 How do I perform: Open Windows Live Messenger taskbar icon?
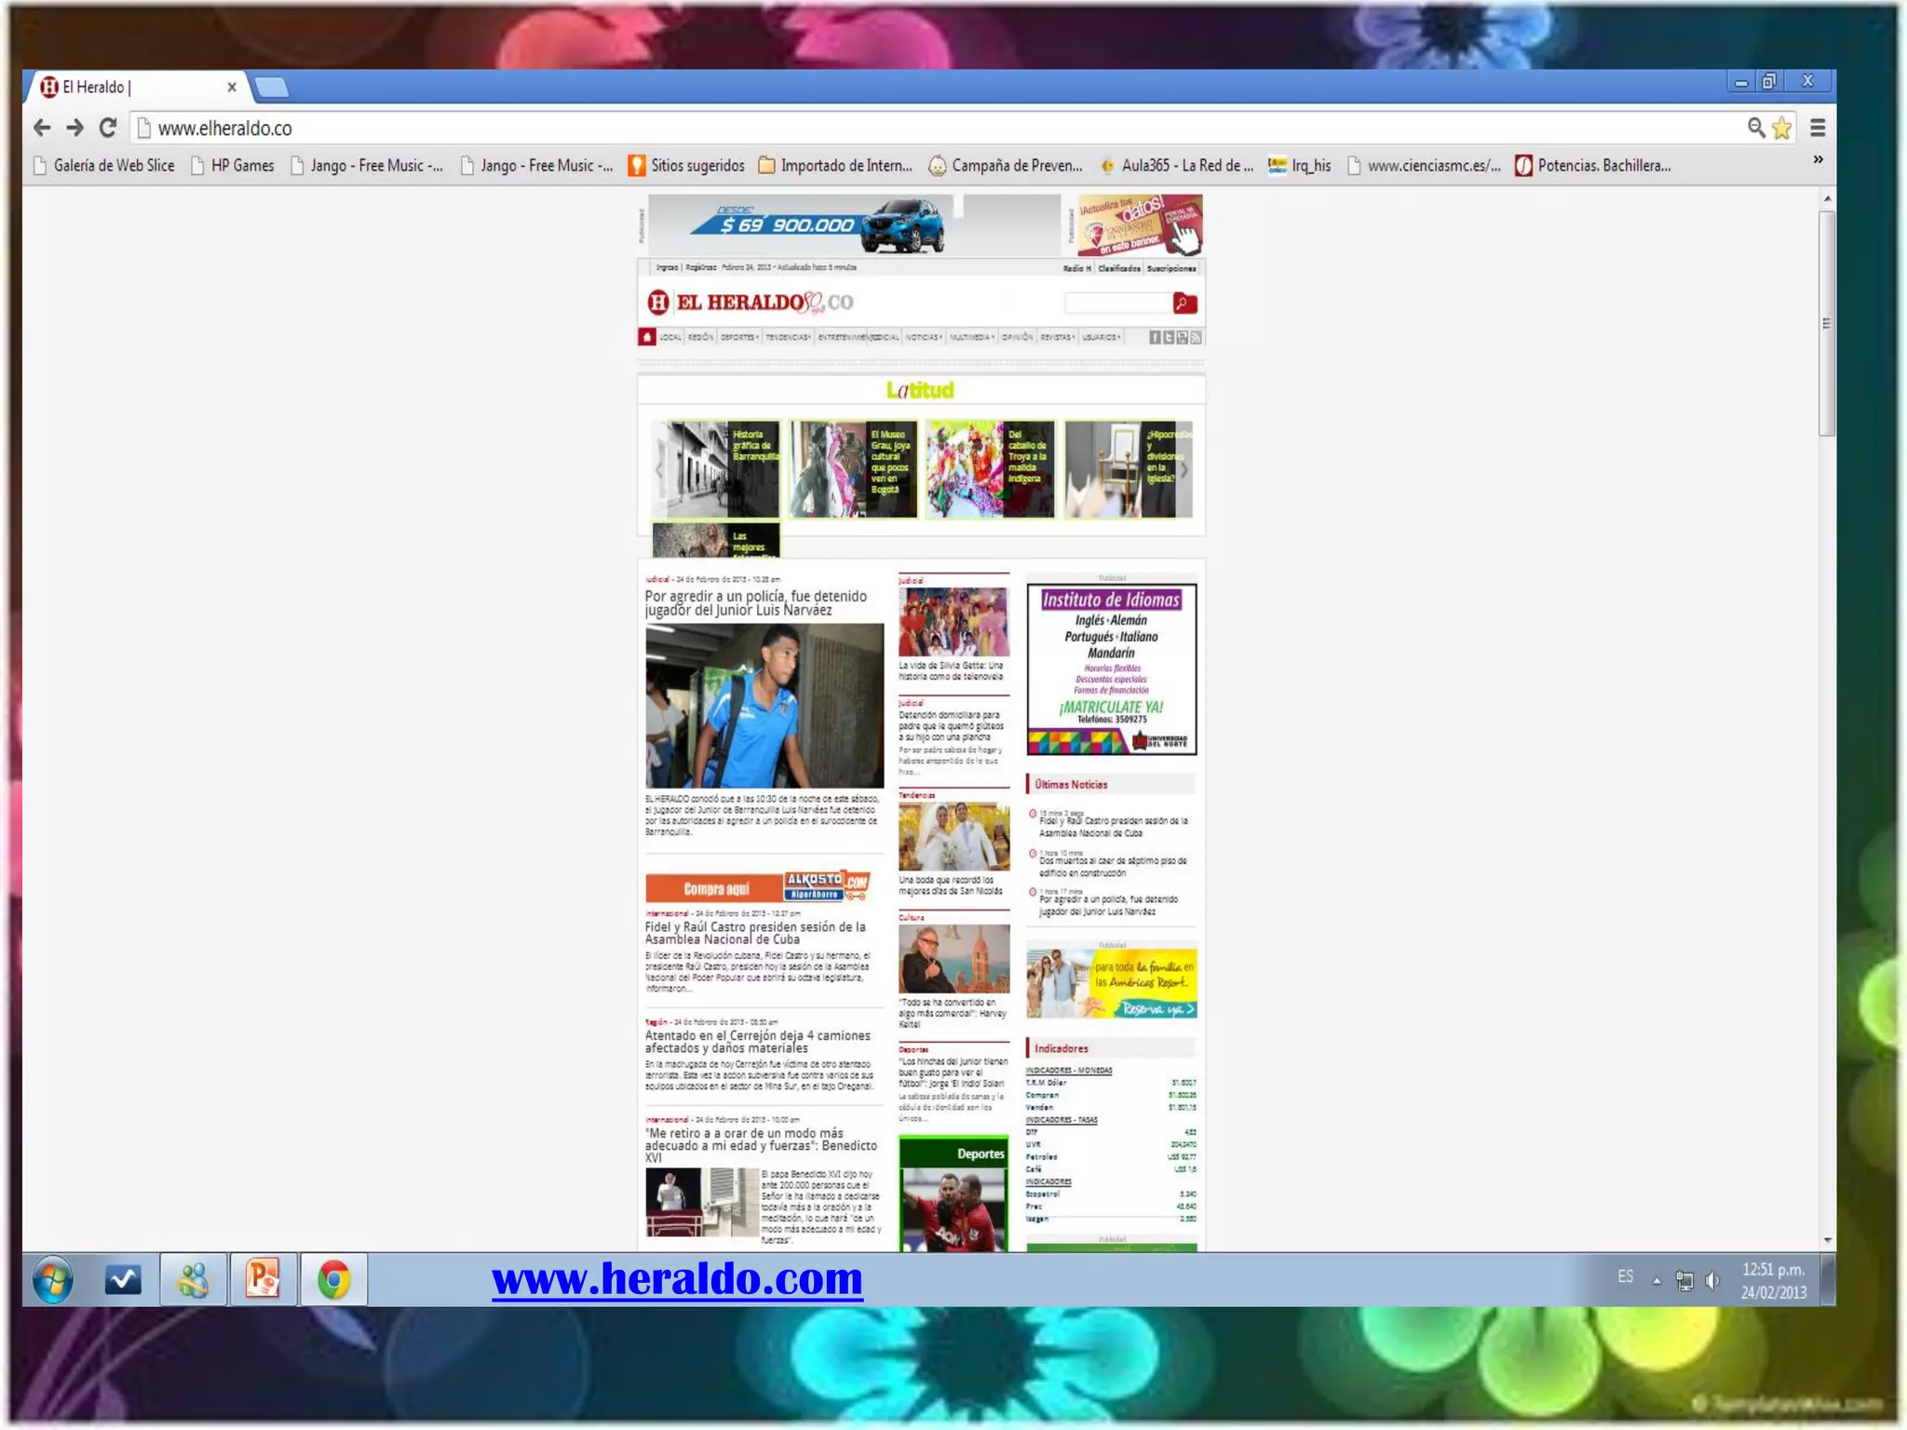(x=194, y=1279)
